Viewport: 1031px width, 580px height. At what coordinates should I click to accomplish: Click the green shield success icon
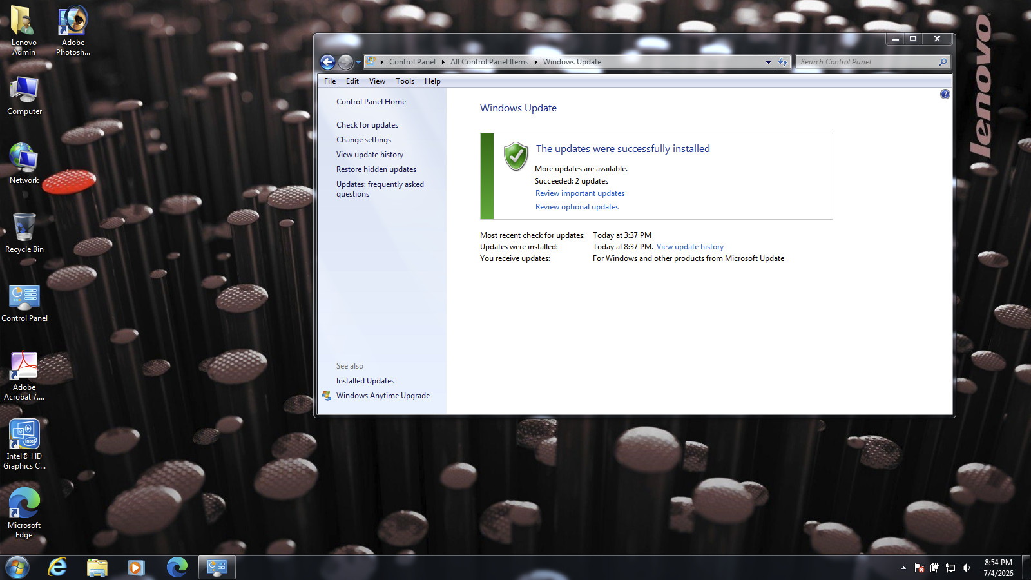(x=515, y=156)
